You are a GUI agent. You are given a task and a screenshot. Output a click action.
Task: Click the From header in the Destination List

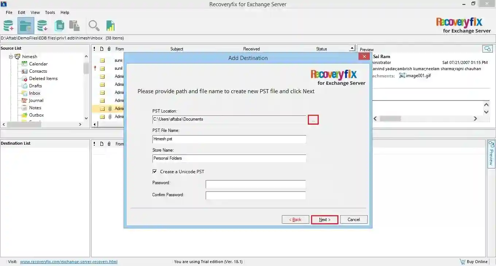pyautogui.click(x=120, y=144)
